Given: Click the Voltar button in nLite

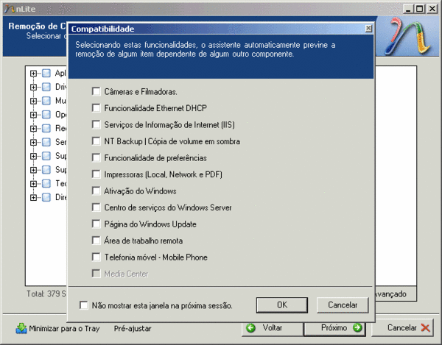Looking at the screenshot, I should [273, 328].
